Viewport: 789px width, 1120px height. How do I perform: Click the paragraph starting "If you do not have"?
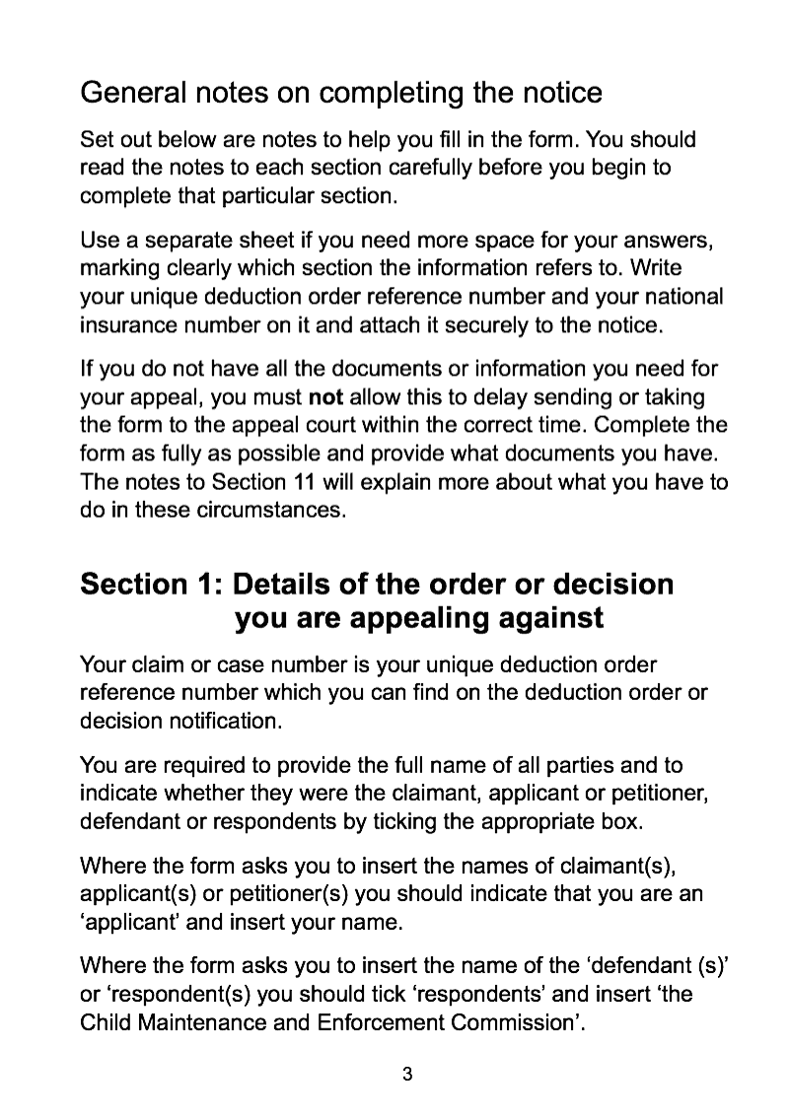[x=403, y=441]
